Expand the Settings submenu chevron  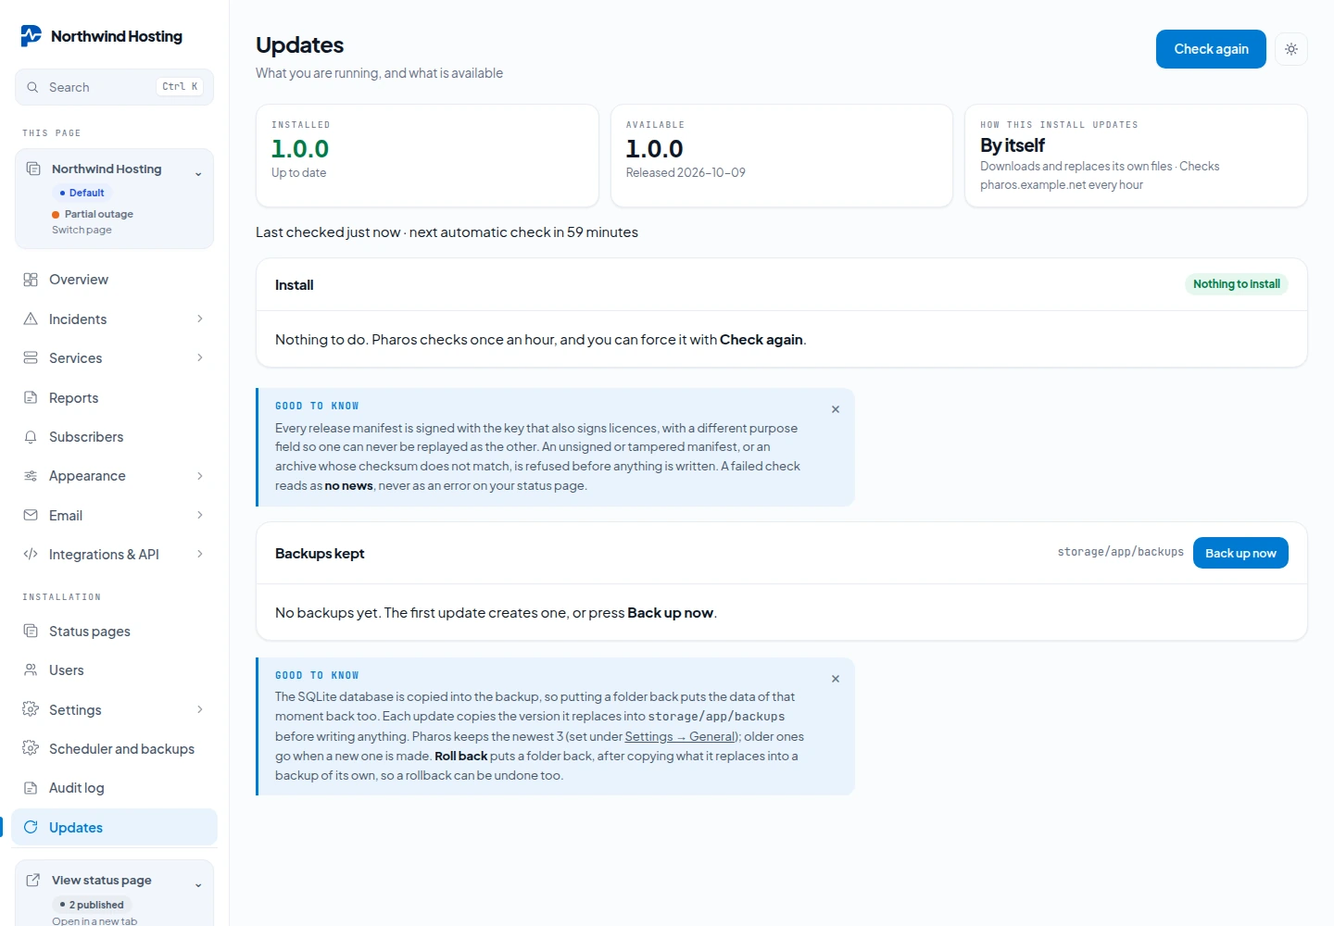[x=200, y=709]
